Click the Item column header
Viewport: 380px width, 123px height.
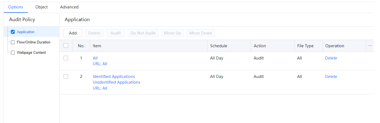97,46
